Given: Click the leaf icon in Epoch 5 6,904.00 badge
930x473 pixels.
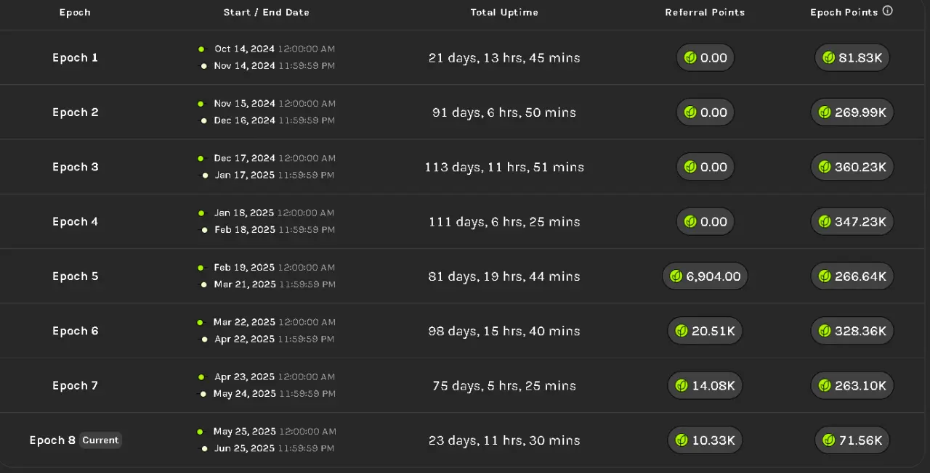Looking at the screenshot, I should (676, 276).
